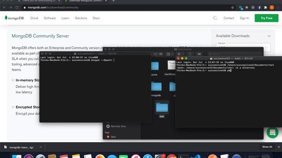The image size is (282, 158).
Task: Click the front terminal's successive43 bash title bar
Action: pos(231,58)
